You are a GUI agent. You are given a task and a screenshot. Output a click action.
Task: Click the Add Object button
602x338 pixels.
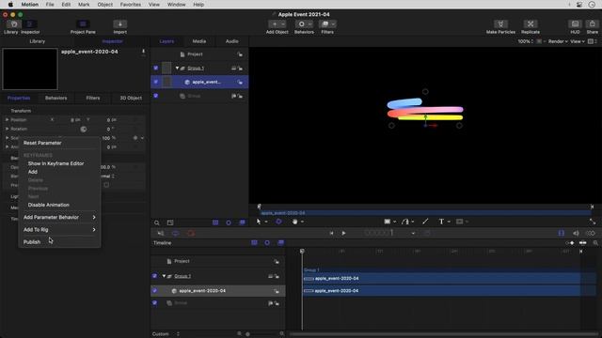pos(277,24)
